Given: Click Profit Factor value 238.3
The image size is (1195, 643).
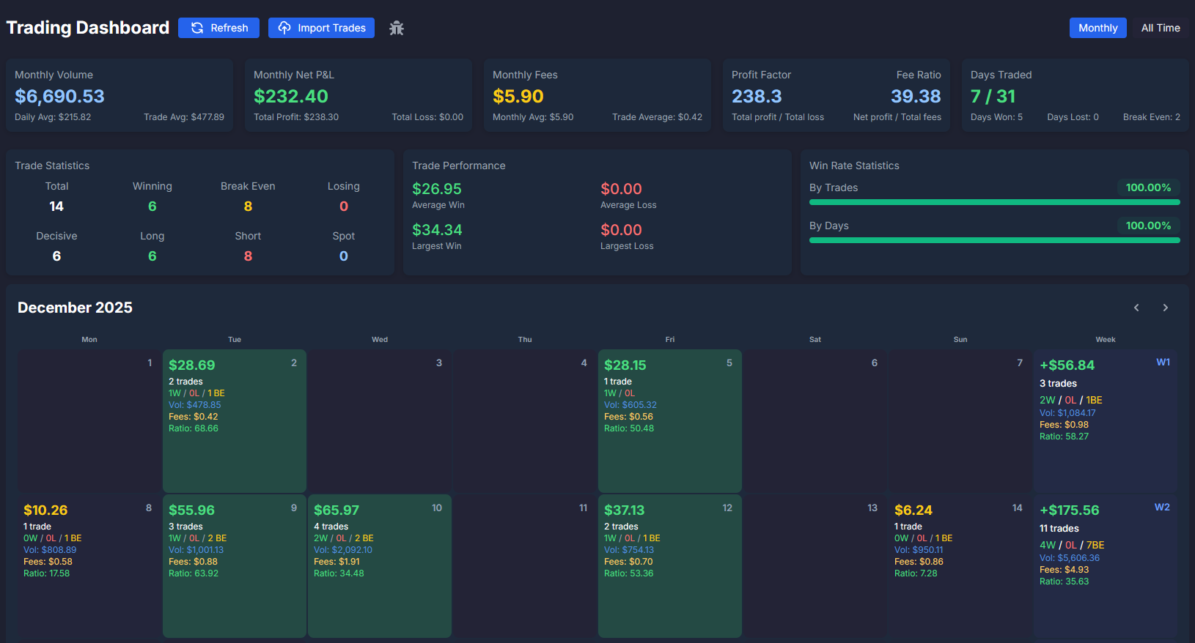Looking at the screenshot, I should (x=757, y=96).
